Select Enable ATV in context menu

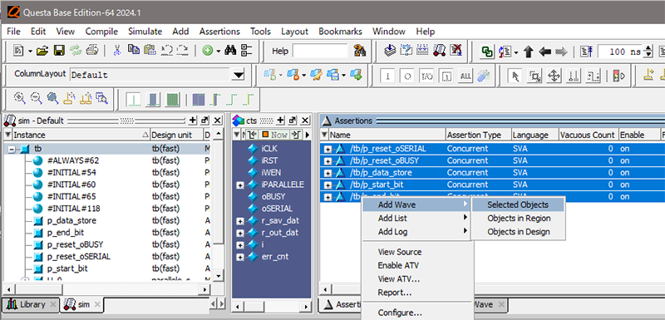(398, 265)
